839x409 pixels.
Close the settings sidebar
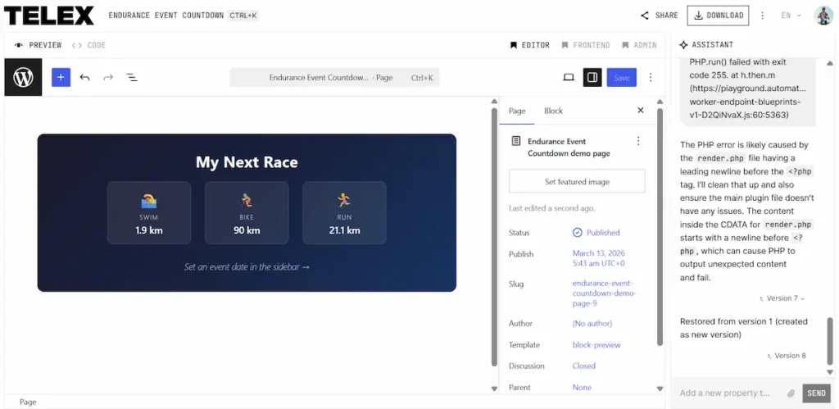641,111
